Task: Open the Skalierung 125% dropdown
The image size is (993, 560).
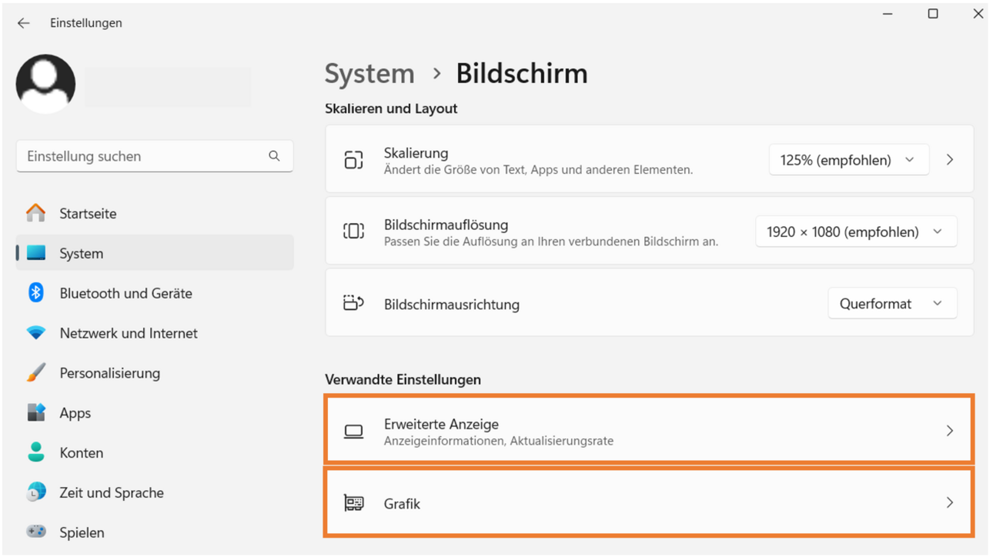Action: (848, 160)
